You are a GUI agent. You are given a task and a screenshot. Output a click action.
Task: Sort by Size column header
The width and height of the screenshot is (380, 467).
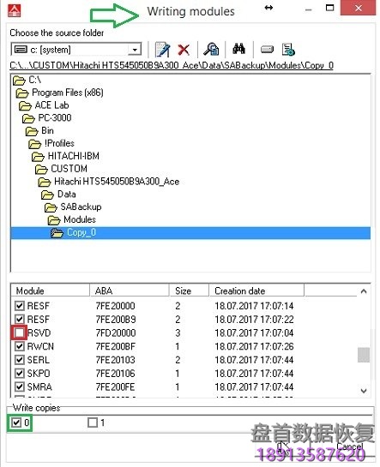190,290
